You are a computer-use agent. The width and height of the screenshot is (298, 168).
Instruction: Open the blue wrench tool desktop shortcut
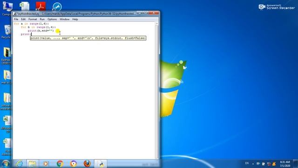click(x=57, y=7)
